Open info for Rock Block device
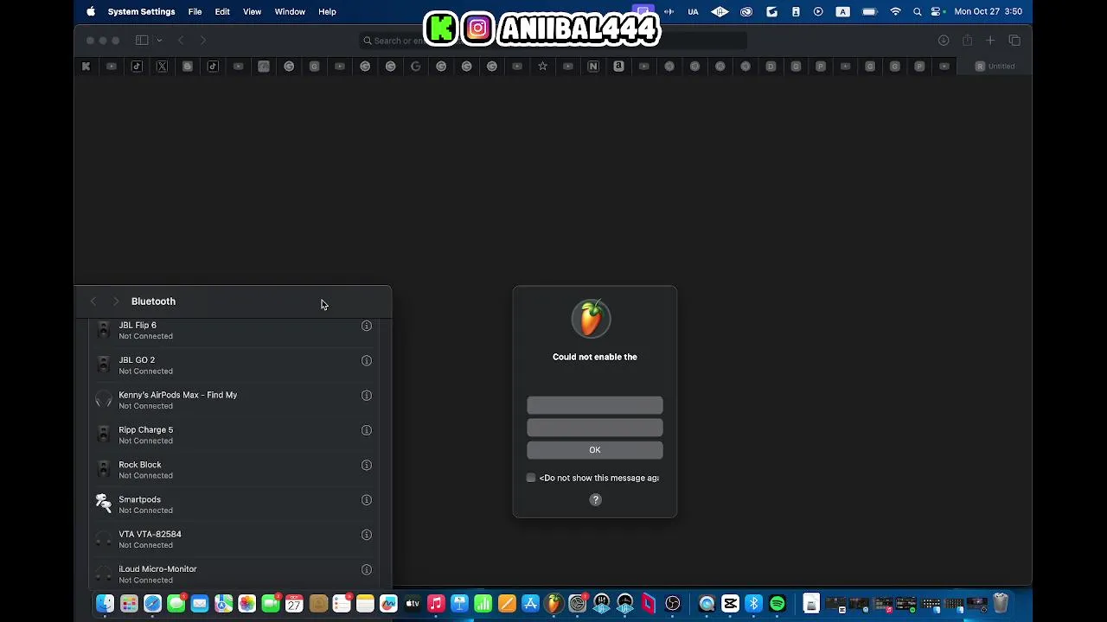The image size is (1107, 622). 367,465
